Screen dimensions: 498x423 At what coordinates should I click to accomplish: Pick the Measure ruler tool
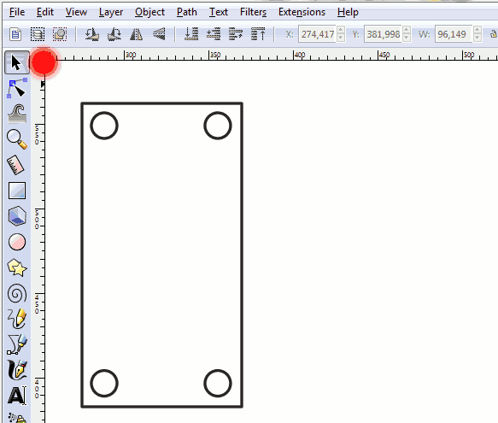[16, 165]
